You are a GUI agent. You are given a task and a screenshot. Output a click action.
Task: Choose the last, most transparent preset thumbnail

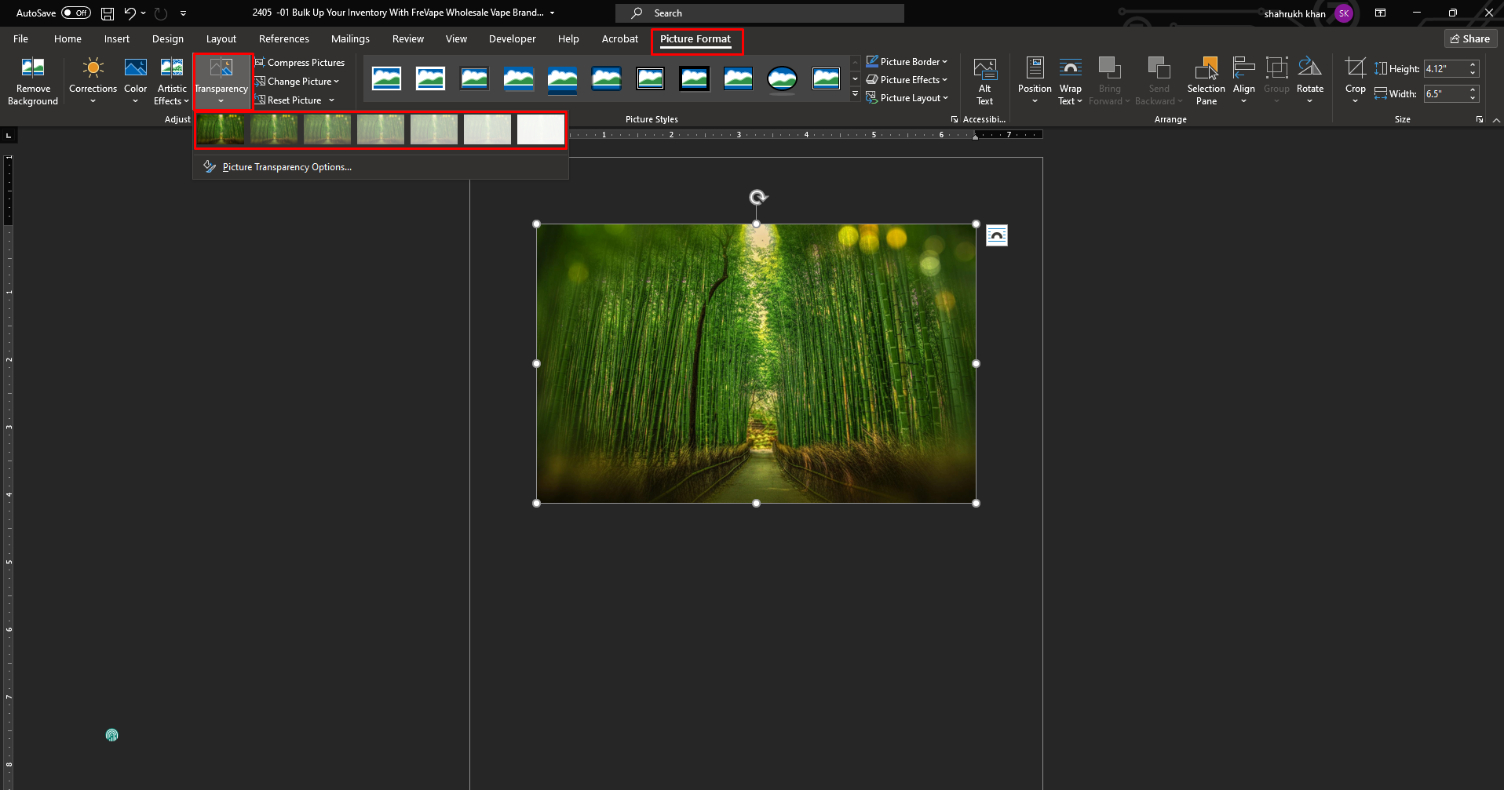point(540,129)
